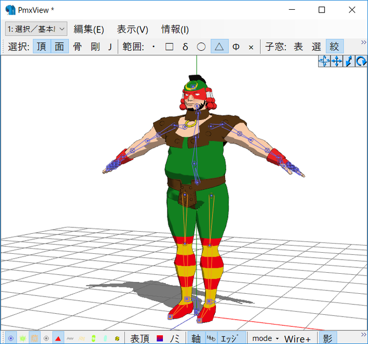Toggle rigid body selection 剛 button
This screenshot has width=368, height=344.
pos(95,46)
